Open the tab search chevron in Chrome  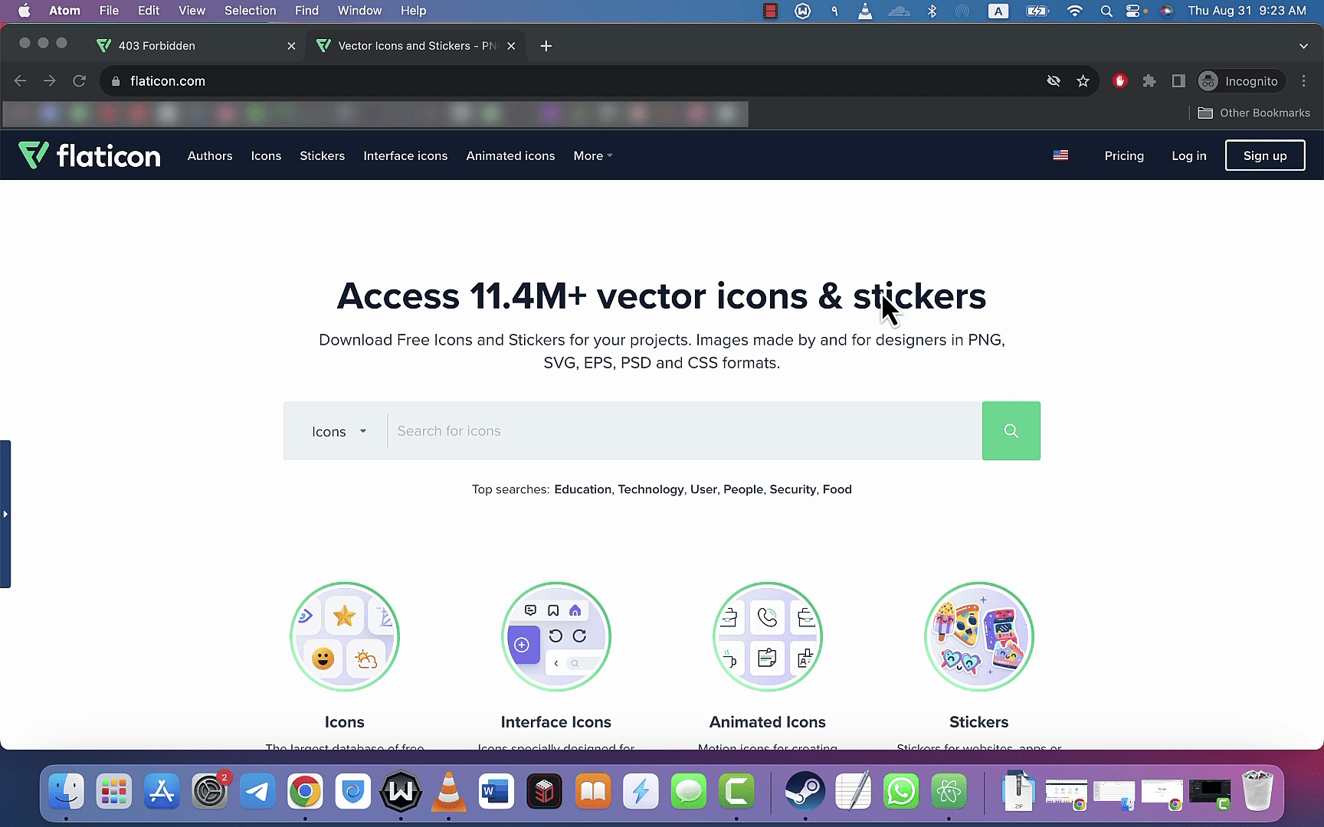pyautogui.click(x=1303, y=46)
